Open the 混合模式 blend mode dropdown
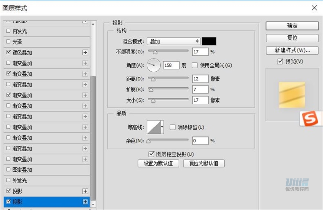 click(173, 42)
